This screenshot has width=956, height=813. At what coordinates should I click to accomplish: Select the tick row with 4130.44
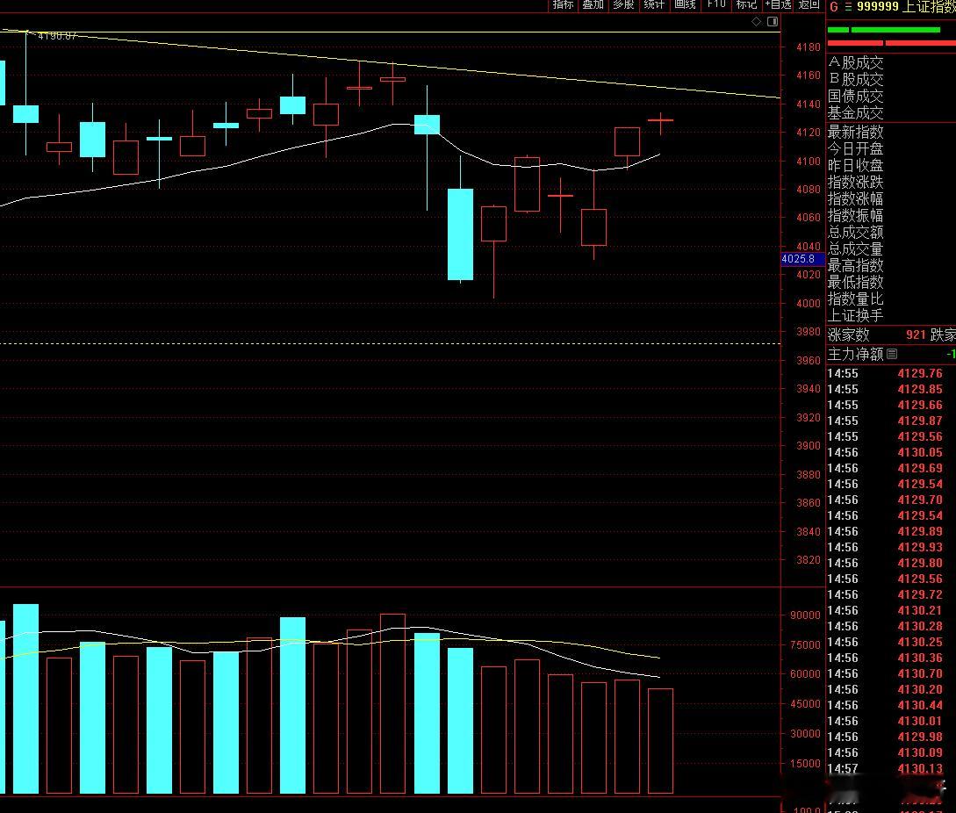(891, 705)
